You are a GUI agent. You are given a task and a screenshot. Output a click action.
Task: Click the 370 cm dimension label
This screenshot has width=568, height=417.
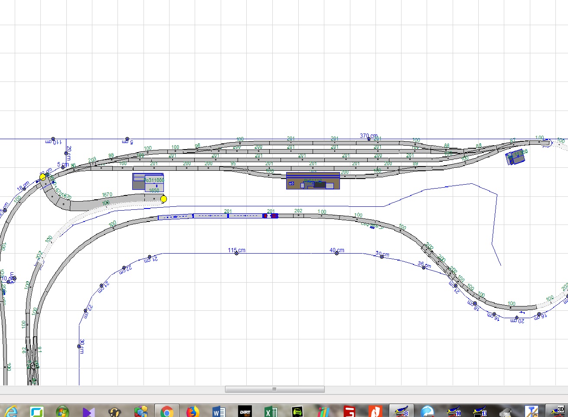coord(369,136)
